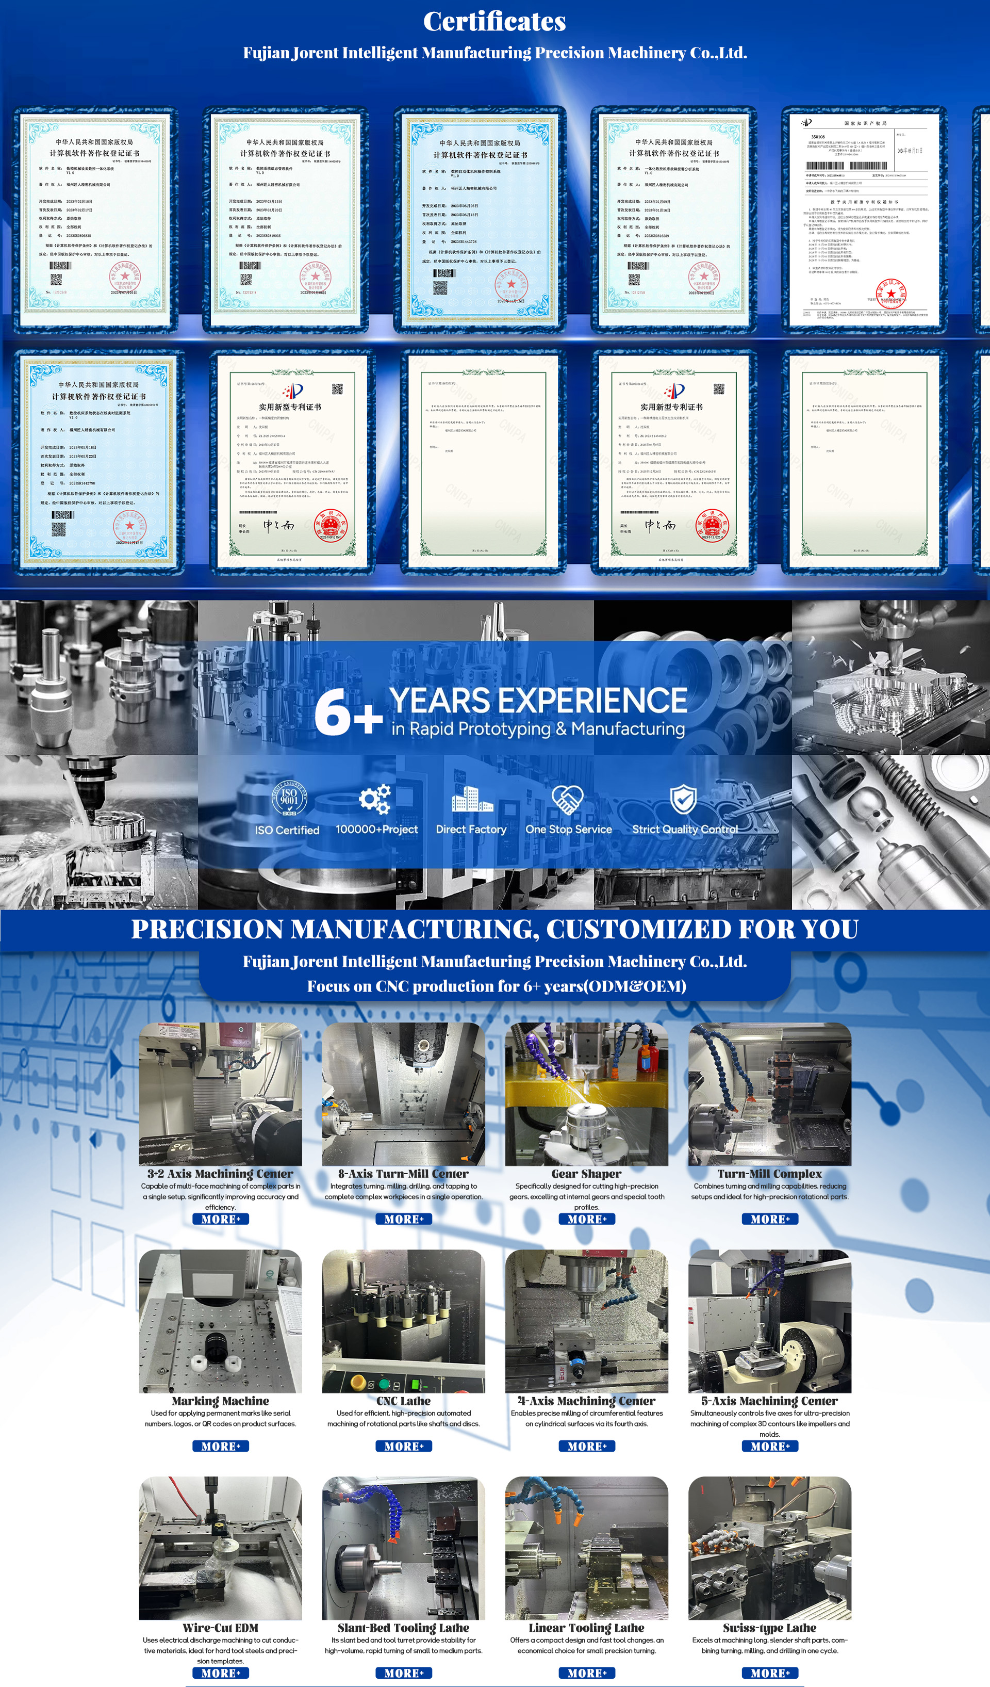The height and width of the screenshot is (1687, 990).
Task: Click the first software copyright certificate
Action: click(x=96, y=220)
